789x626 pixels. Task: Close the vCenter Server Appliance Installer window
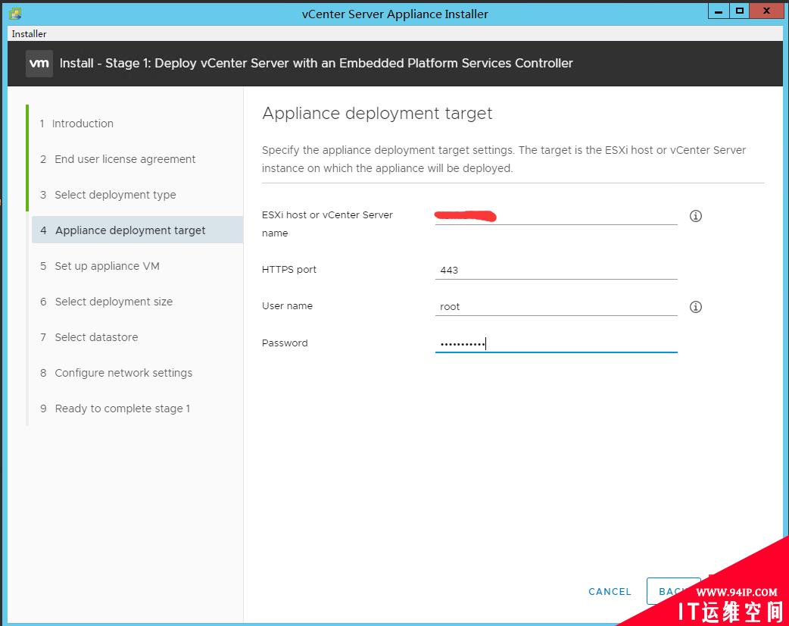(766, 11)
